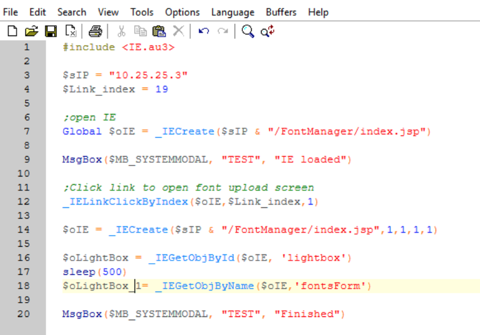The width and height of the screenshot is (480, 335).
Task: Click the number 500 on line 17
Action: click(112, 271)
